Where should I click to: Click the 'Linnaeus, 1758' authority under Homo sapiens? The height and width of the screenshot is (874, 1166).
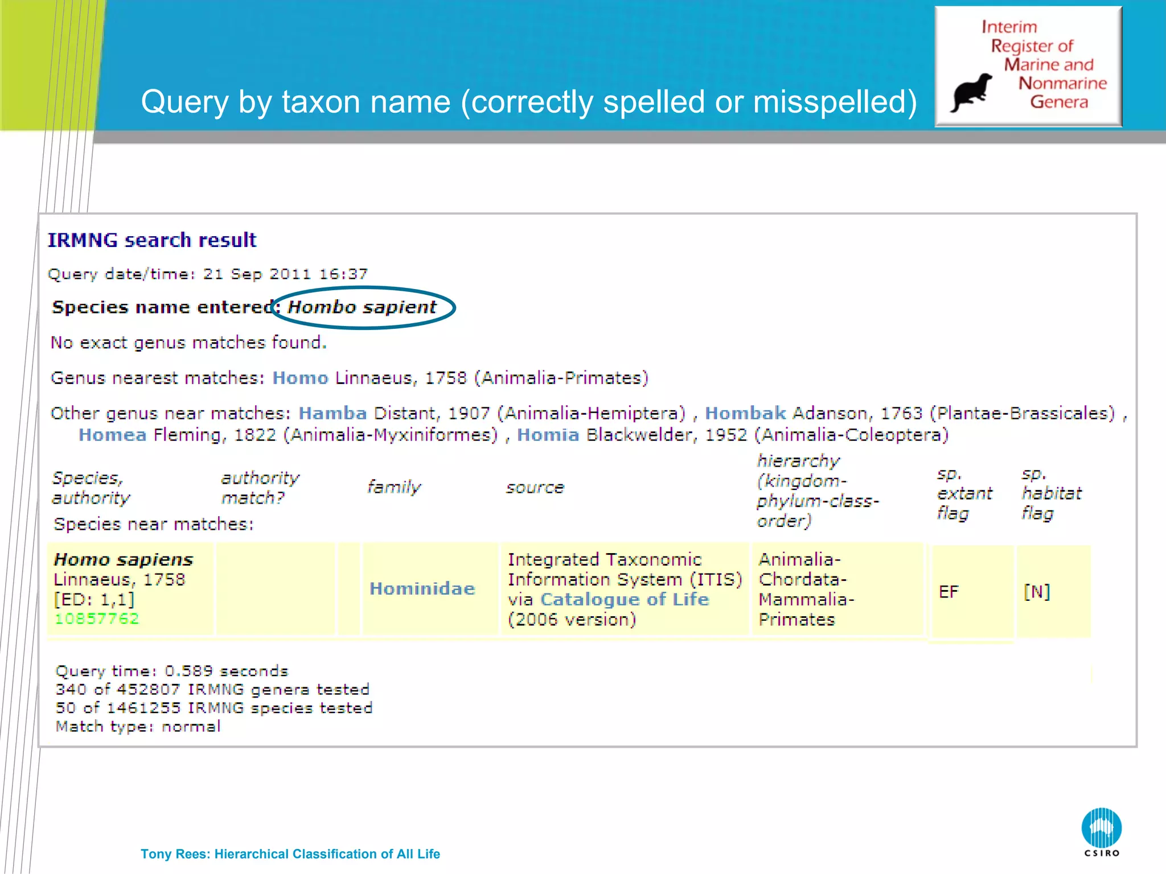click(120, 580)
